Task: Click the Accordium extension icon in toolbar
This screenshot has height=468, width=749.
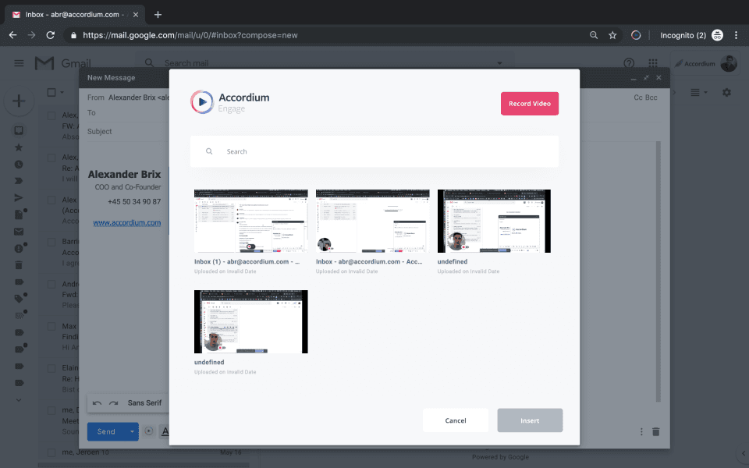Action: pyautogui.click(x=636, y=35)
